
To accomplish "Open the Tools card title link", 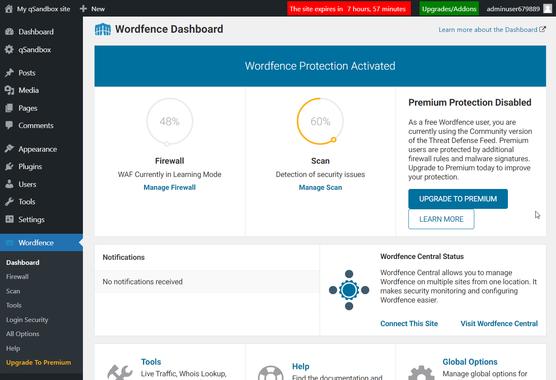I will 151,362.
